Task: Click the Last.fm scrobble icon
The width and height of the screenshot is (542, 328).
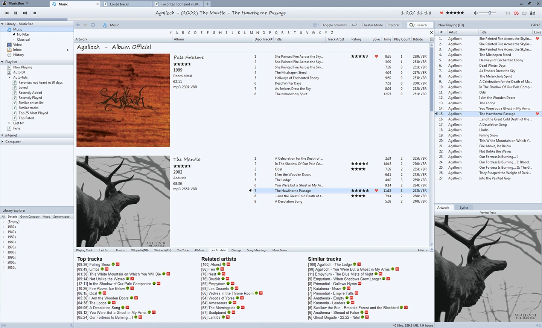Action: point(516,13)
